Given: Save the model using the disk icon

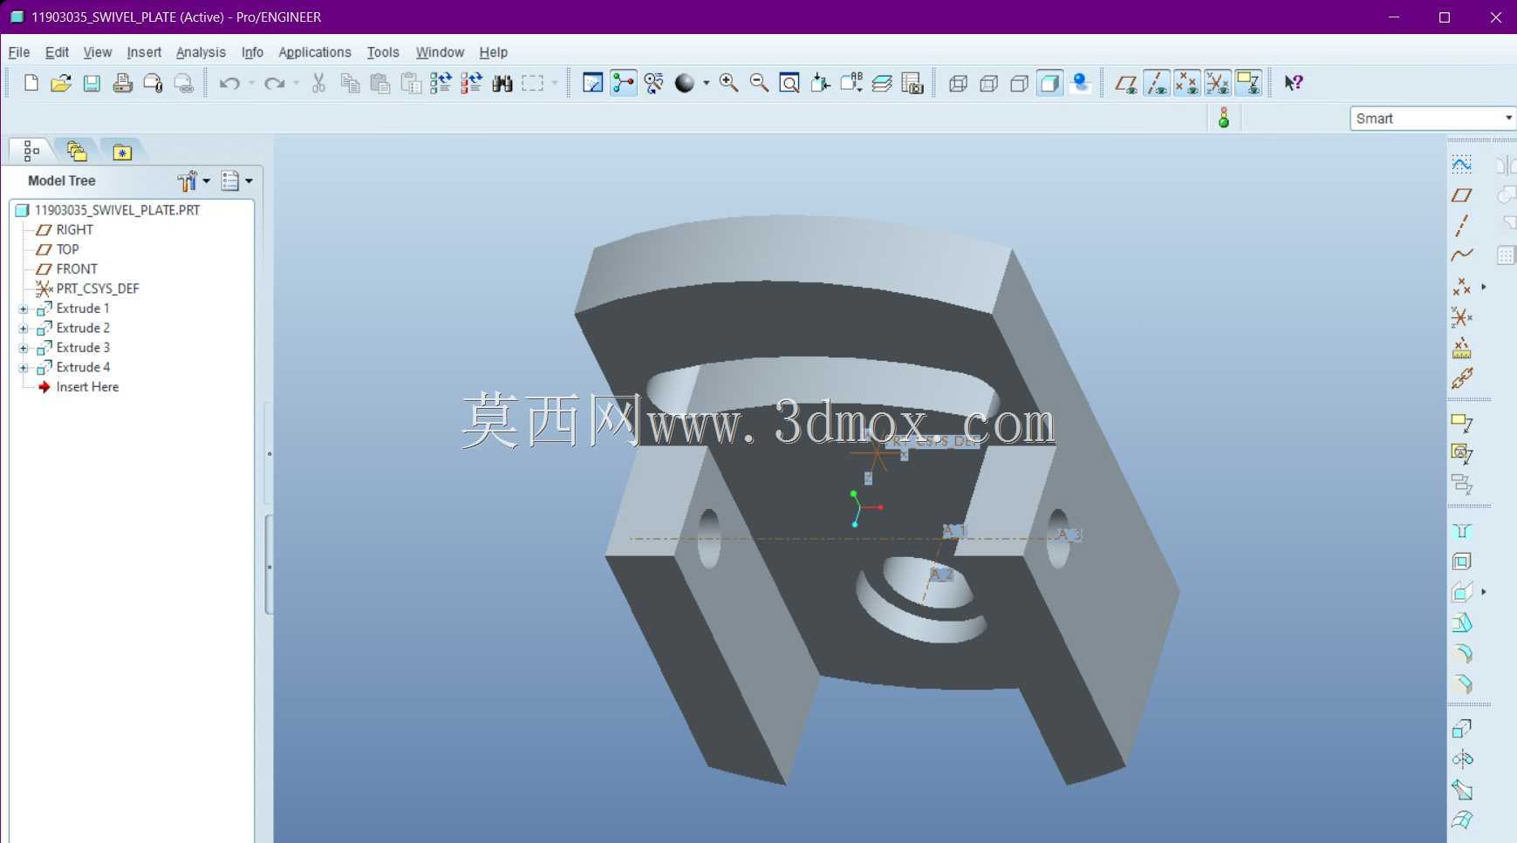Looking at the screenshot, I should [92, 84].
